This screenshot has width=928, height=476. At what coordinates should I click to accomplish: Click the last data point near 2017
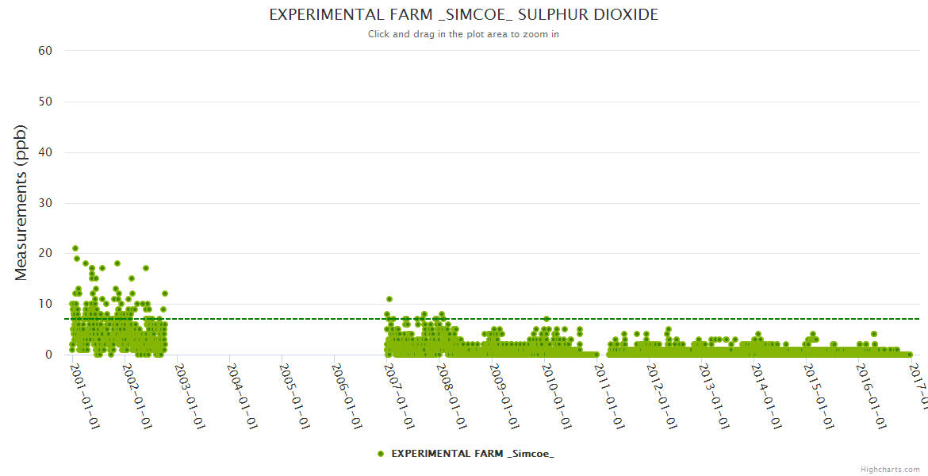pos(909,355)
